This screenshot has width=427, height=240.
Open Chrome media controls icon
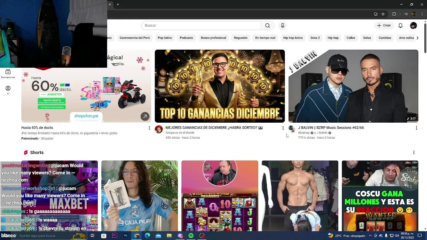coord(406,14)
